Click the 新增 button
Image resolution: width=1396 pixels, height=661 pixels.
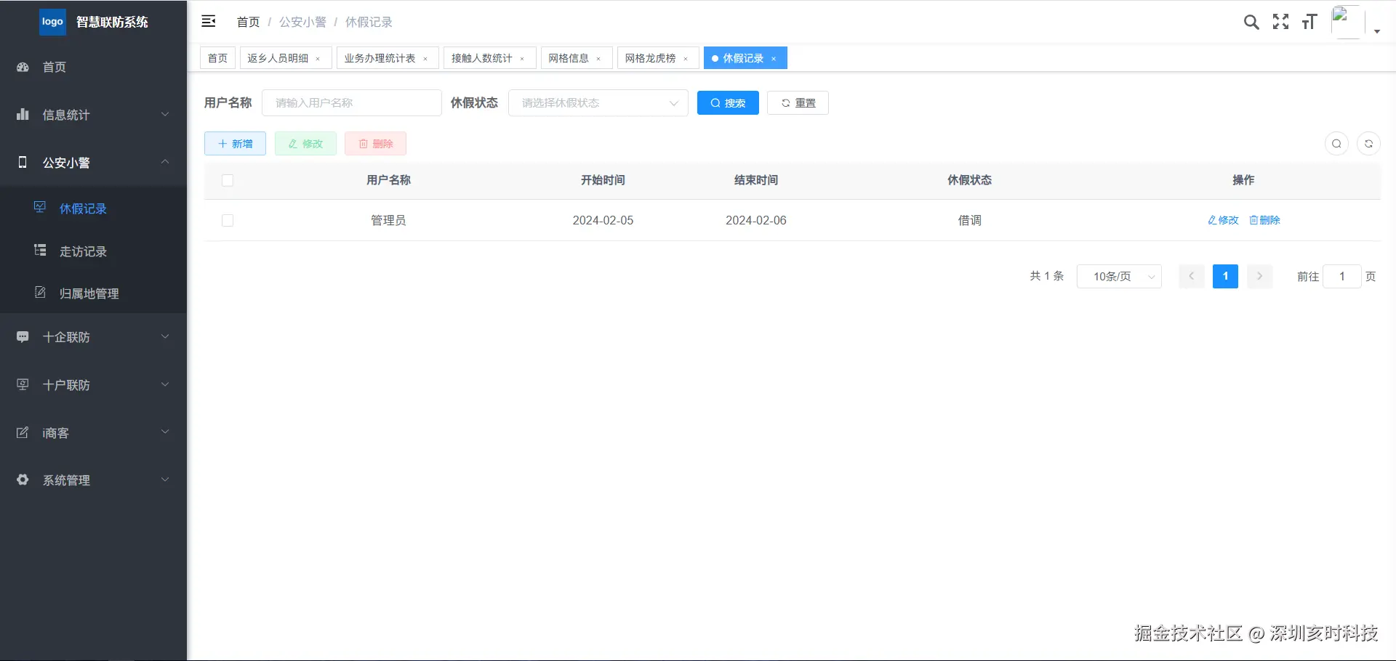click(x=235, y=144)
